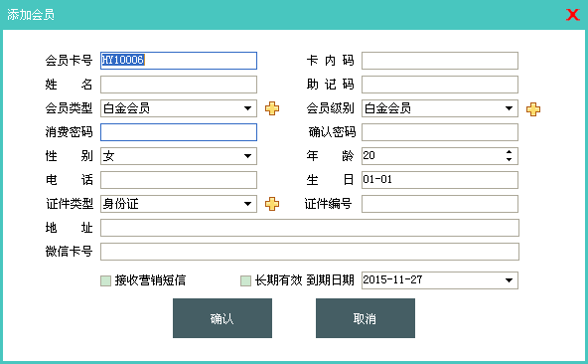Open the 性别 dropdown
Viewport: 588px width, 364px height.
(247, 156)
